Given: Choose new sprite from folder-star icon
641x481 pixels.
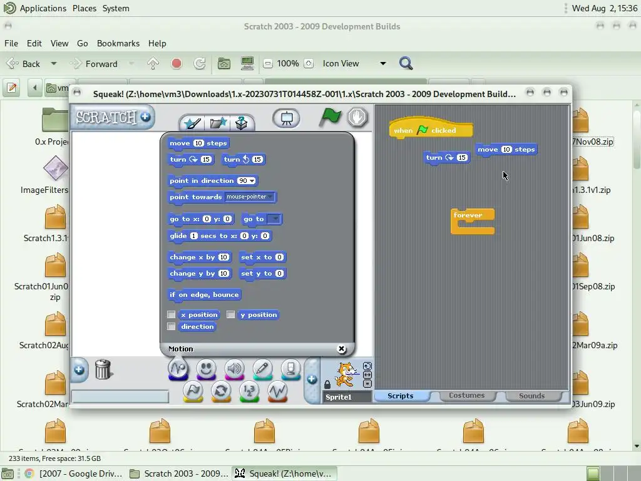Looking at the screenshot, I should [218, 123].
